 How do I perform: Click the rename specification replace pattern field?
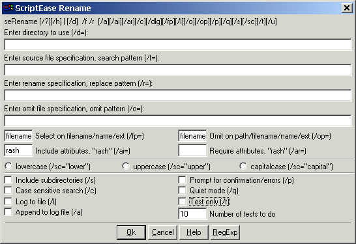coord(178,95)
